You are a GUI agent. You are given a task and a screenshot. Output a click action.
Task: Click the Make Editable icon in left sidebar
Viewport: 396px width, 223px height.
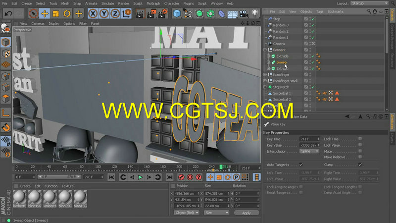5,28
